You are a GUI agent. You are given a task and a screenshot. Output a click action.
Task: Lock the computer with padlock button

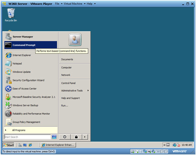tap(76, 137)
